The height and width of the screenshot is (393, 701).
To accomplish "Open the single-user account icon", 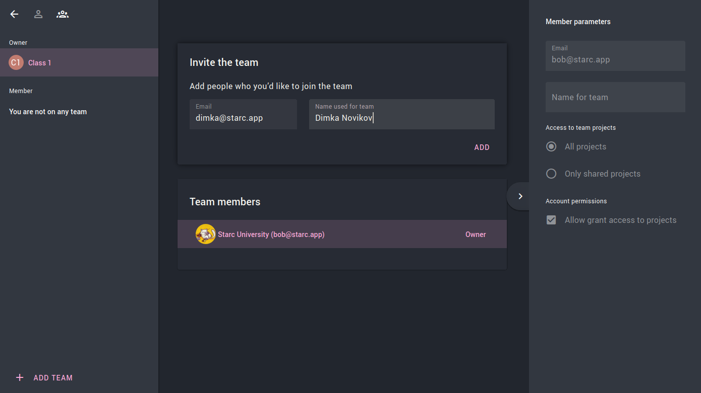I will pos(38,14).
